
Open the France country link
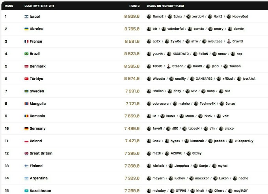pyautogui.click(x=36, y=41)
